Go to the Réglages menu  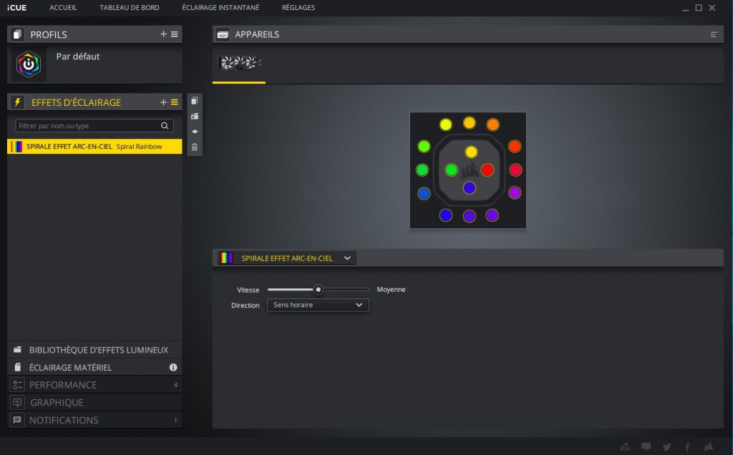tap(298, 8)
